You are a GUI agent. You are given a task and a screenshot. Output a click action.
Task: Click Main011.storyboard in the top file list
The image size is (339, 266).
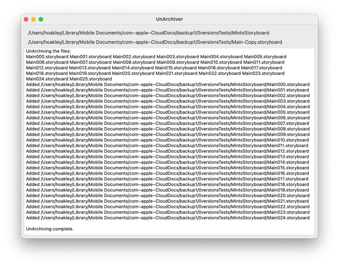264,62
